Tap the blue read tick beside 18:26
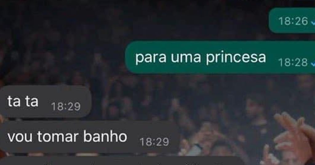 tap(313, 21)
